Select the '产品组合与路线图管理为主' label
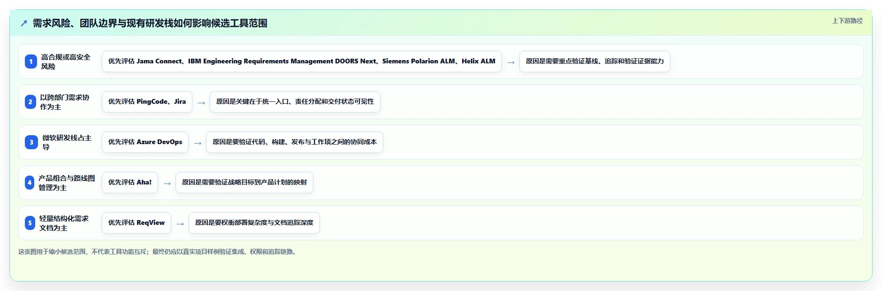The height and width of the screenshot is (291, 882). (x=67, y=183)
